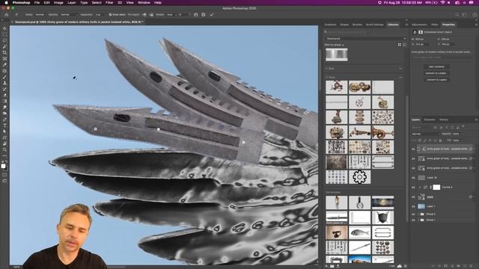479x269 pixels.
Task: Select the Eraser tool
Action: pyautogui.click(x=4, y=96)
